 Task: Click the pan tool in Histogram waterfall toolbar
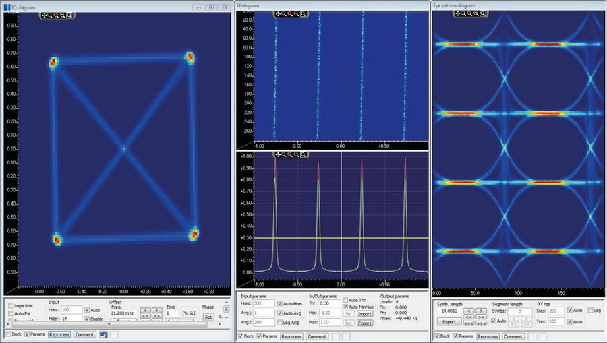(x=278, y=14)
